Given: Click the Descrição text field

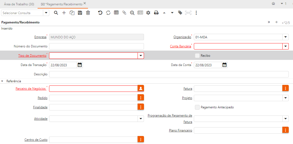Looking at the screenshot, I should [169, 74].
